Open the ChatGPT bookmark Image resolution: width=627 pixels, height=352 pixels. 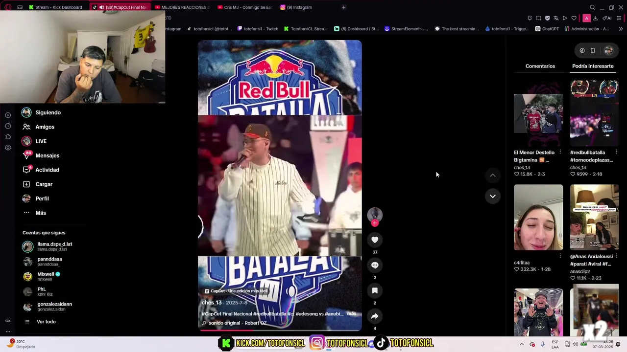tap(547, 29)
